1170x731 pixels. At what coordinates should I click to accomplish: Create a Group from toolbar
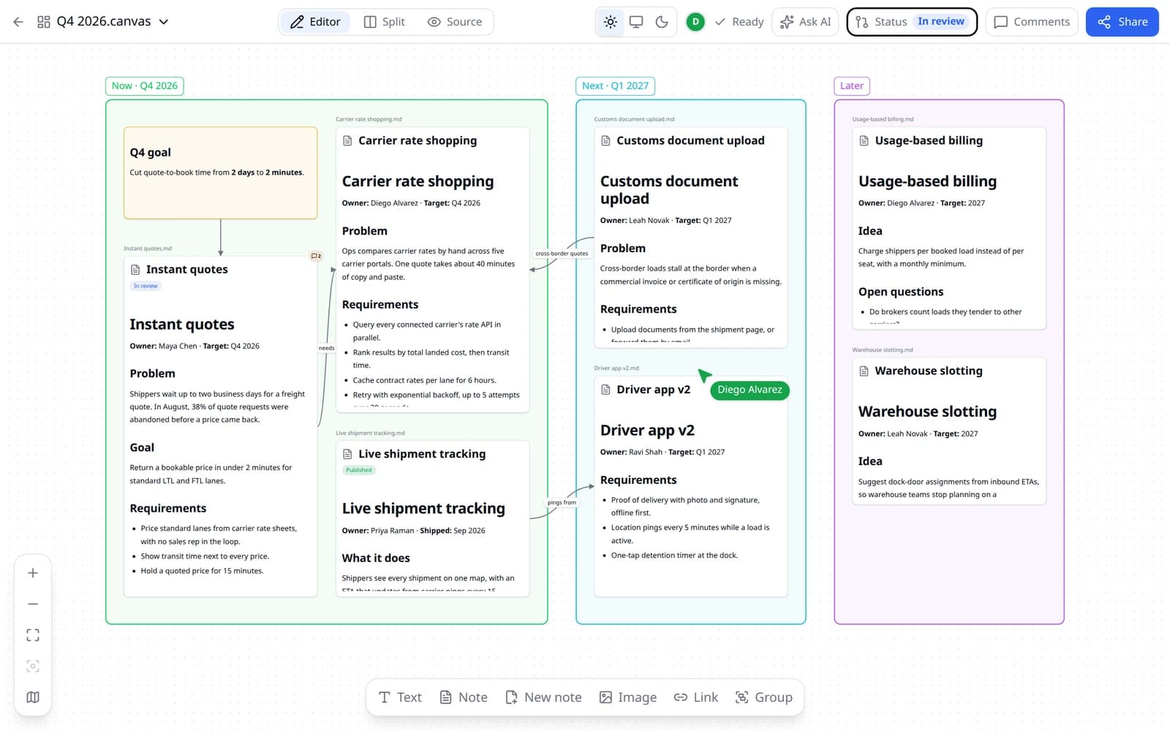click(x=763, y=697)
